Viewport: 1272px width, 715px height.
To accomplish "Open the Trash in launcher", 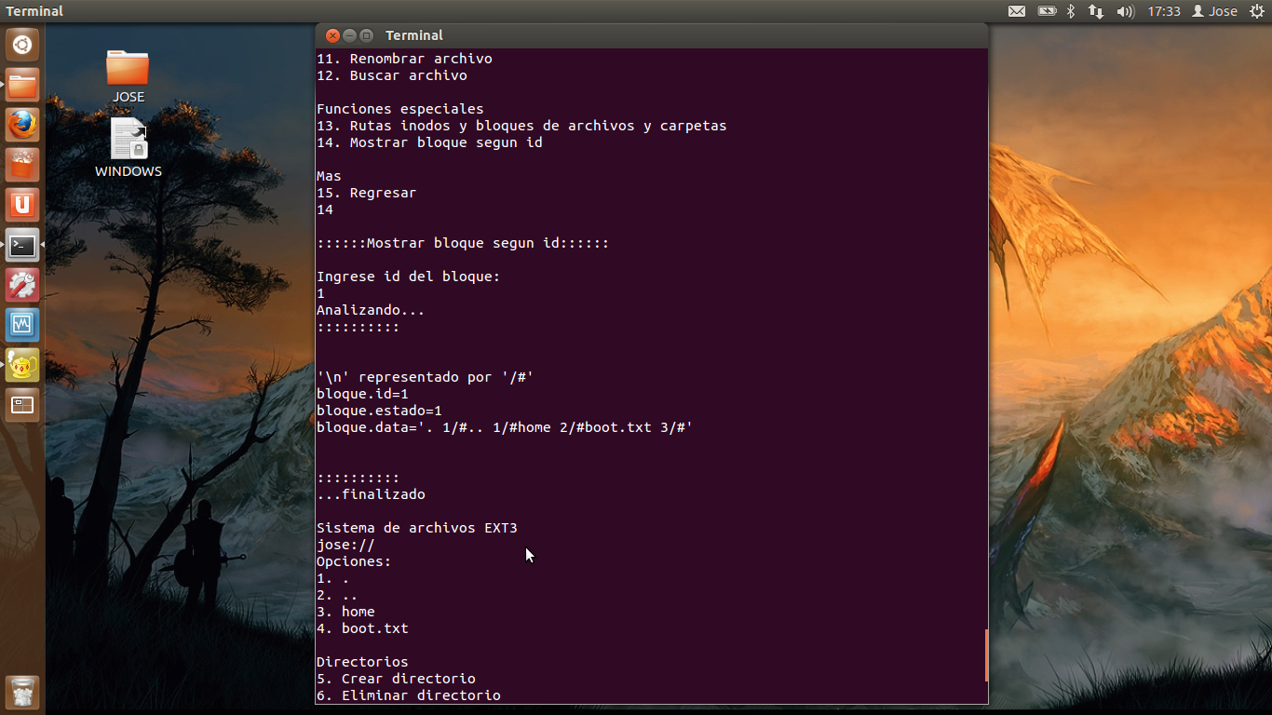I will click(22, 692).
